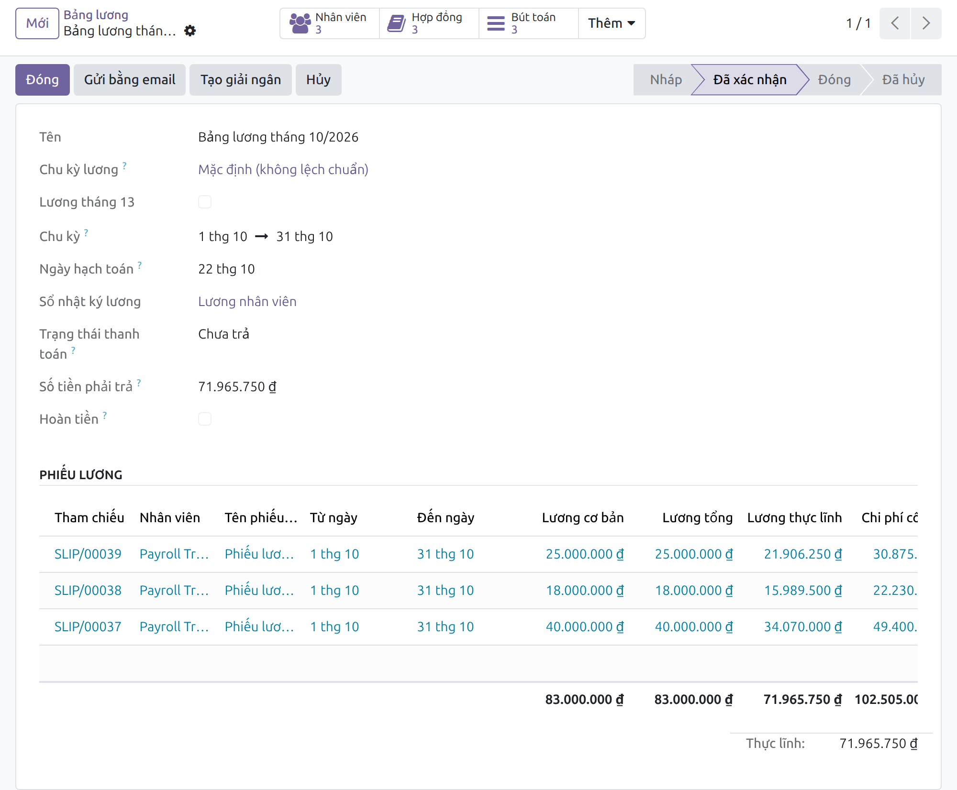Show help tooltip for Trạng thái thanh toán
This screenshot has width=957, height=790.
[x=73, y=350]
